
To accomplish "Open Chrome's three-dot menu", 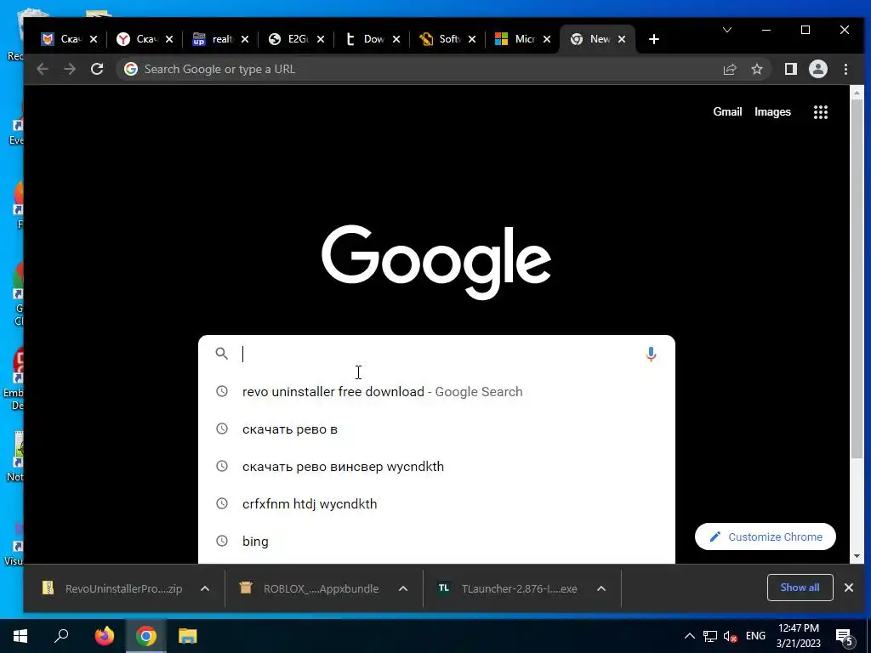I will tap(845, 69).
